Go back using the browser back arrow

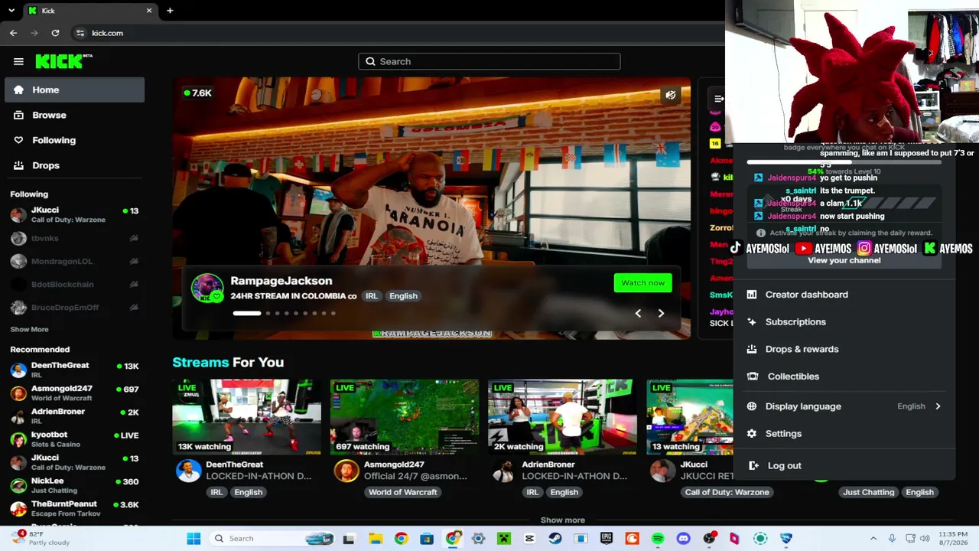[x=13, y=33]
